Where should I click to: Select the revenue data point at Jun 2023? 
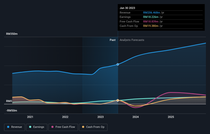118,64
